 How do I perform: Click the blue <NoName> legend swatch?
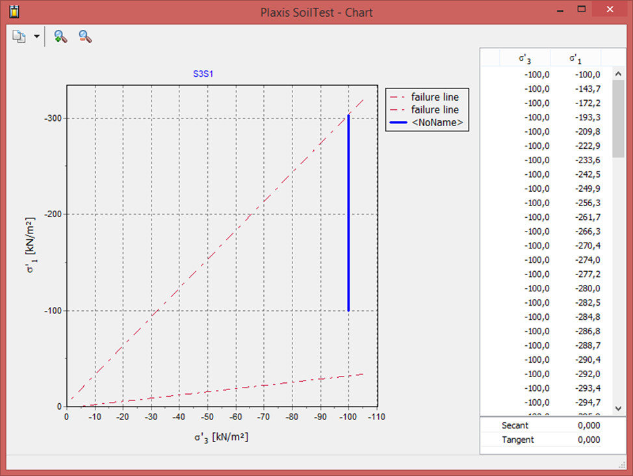(x=398, y=123)
